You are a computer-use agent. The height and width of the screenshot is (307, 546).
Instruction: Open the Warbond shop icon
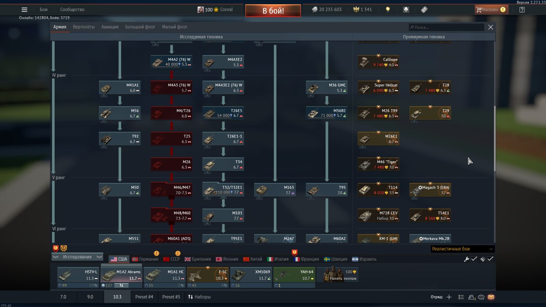tap(406, 9)
